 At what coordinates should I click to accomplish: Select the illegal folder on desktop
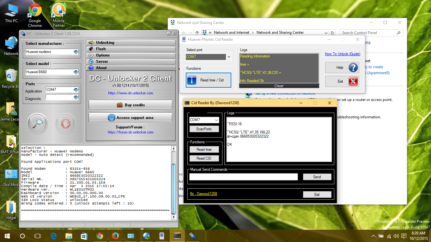(11, 210)
